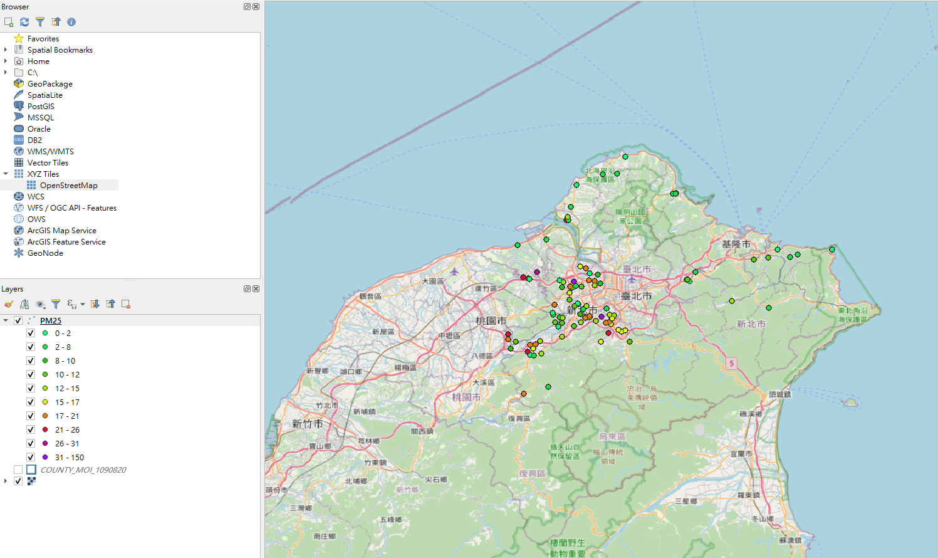Click Expand All icon in Layers toolbar
The height and width of the screenshot is (558, 938).
click(95, 304)
